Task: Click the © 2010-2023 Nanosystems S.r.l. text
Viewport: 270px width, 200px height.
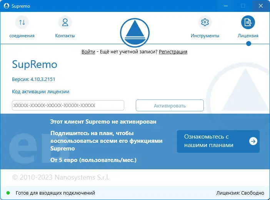Action: (x=61, y=177)
